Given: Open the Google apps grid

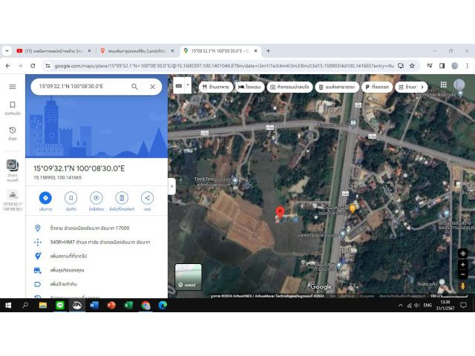Looking at the screenshot, I should (444, 85).
